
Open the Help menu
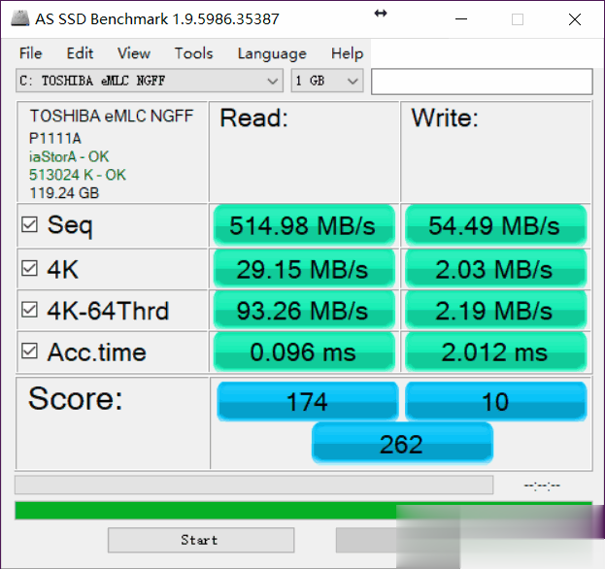[347, 53]
